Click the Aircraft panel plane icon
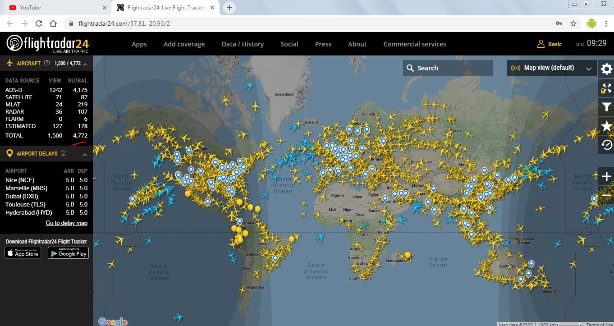Image resolution: width=614 pixels, height=326 pixels. click(9, 63)
